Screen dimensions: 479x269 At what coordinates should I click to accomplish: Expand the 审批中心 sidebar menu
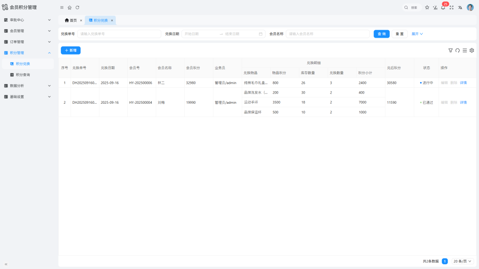point(27,20)
